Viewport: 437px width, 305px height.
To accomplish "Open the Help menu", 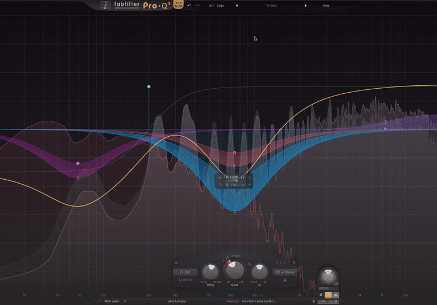I will [x=326, y=6].
